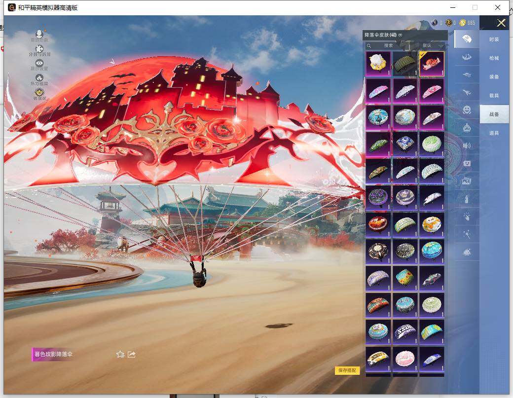Toggle the 热力追踪 icon on the left

[x=39, y=79]
